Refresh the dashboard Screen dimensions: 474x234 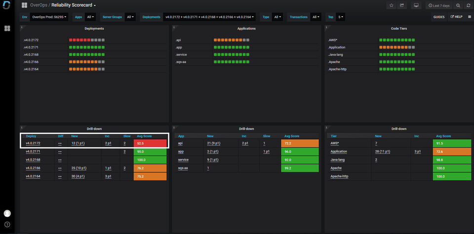(x=468, y=5)
